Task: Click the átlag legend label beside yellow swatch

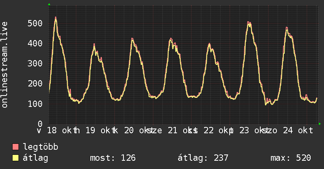Action: (35, 158)
